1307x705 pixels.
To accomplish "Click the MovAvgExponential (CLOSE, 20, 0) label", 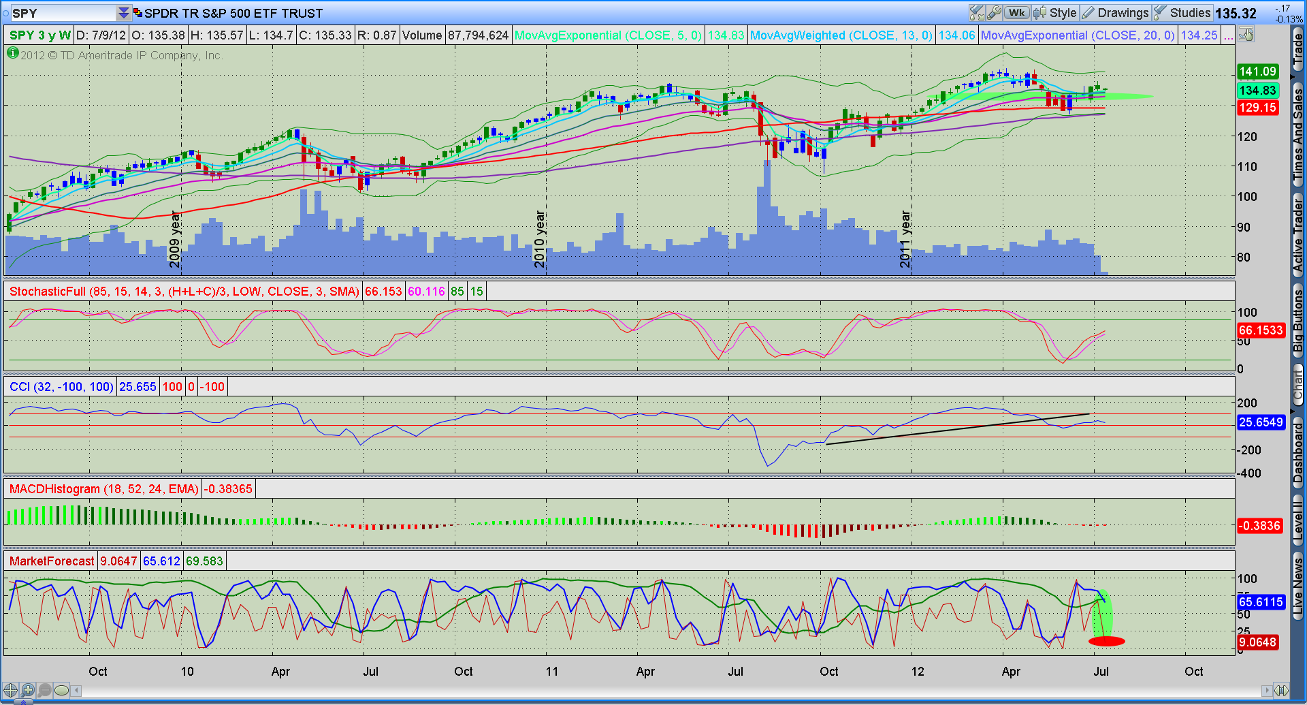I will (x=1078, y=35).
